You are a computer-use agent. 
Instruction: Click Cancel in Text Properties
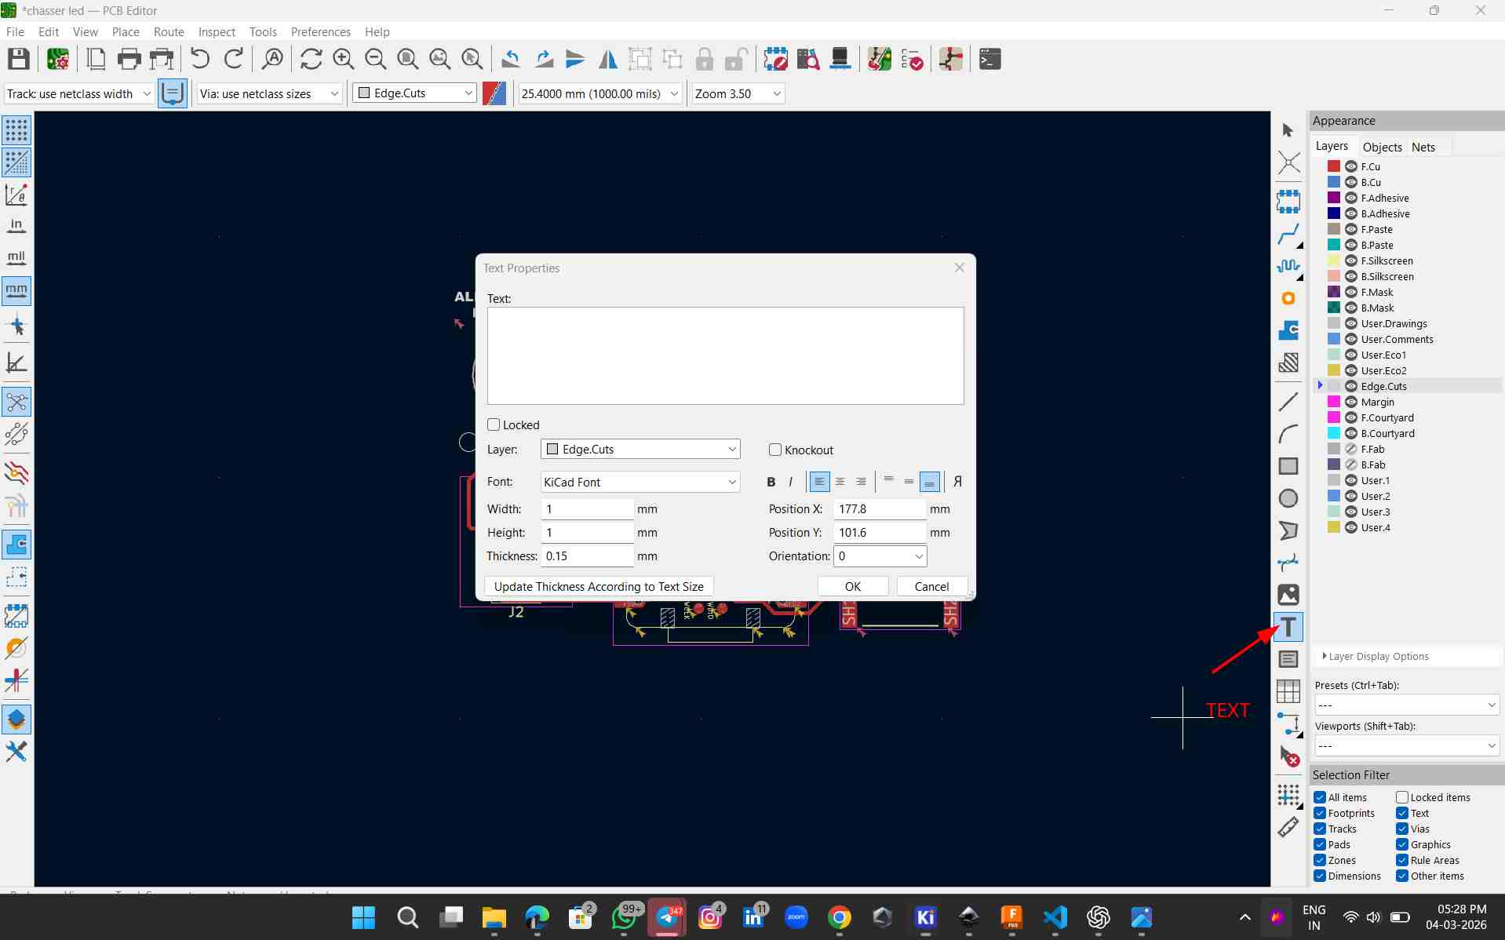pyautogui.click(x=931, y=586)
